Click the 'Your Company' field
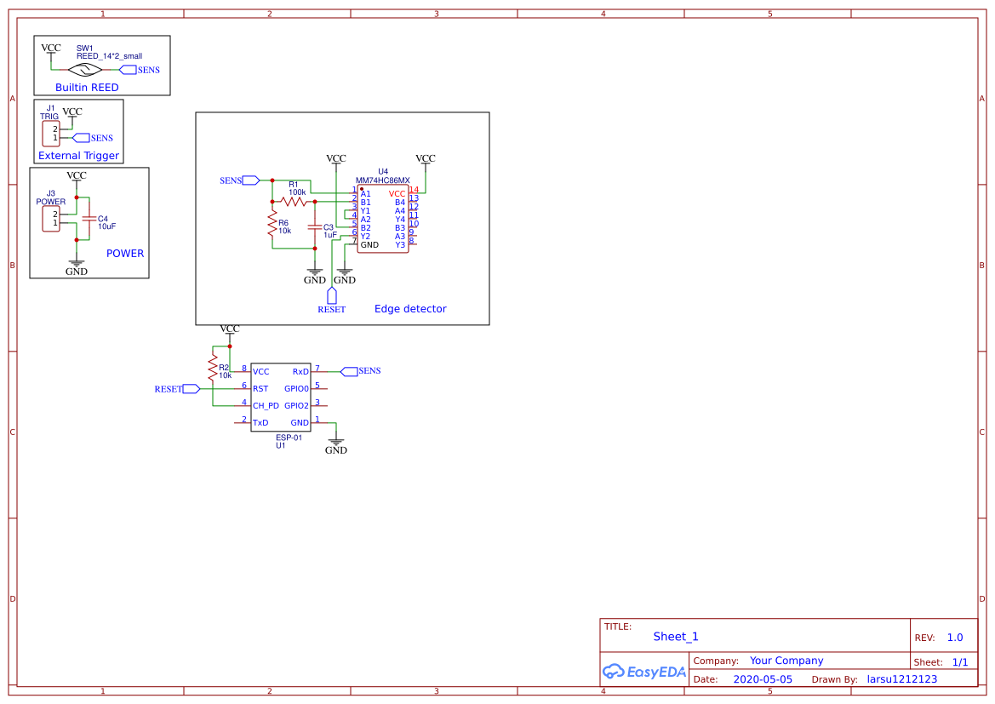This screenshot has width=995, height=704. tap(786, 661)
